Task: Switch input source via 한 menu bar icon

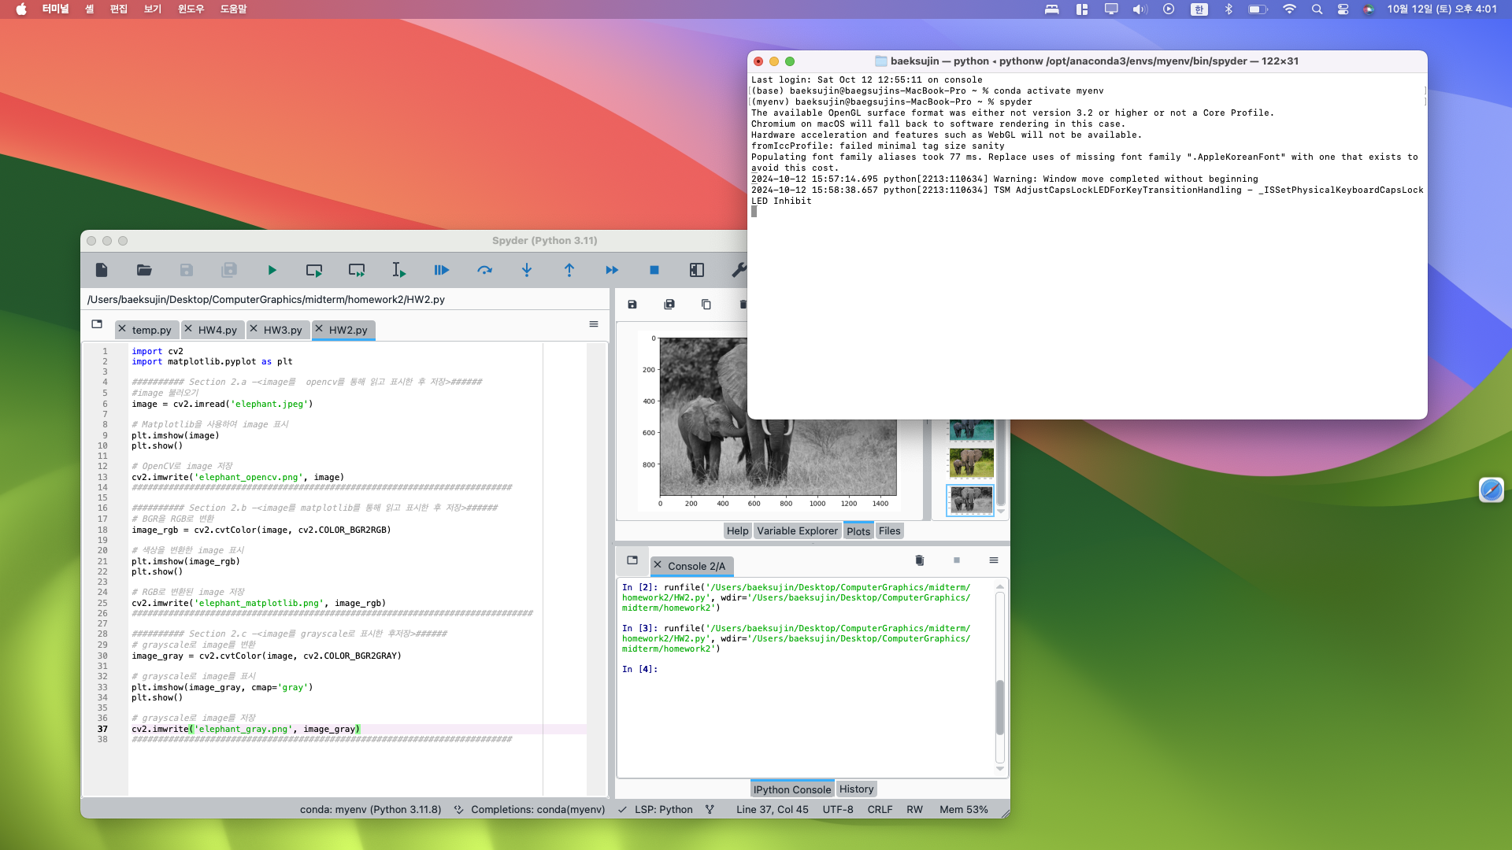Action: pyautogui.click(x=1199, y=9)
